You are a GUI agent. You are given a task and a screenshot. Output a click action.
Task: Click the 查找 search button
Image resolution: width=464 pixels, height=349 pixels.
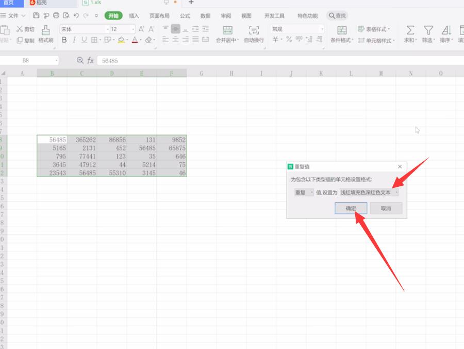[x=337, y=15]
